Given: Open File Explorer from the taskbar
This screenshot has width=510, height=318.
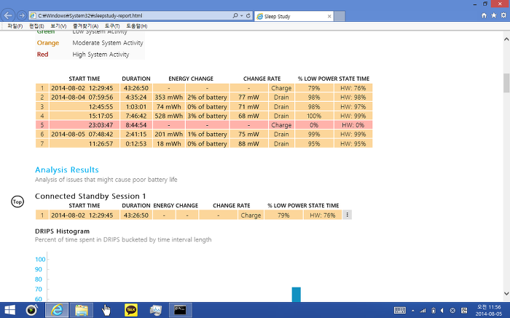Looking at the screenshot, I should (82, 309).
